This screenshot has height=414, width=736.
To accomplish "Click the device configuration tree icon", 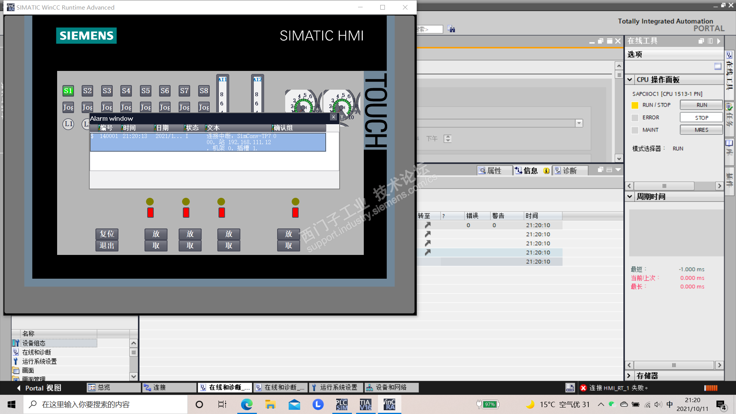I will coord(16,343).
